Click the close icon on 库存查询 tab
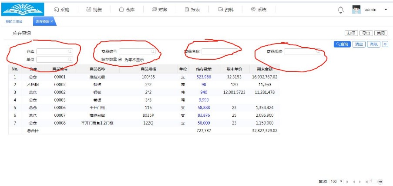Image resolution: width=393 pixels, height=186 pixels. pos(52,21)
